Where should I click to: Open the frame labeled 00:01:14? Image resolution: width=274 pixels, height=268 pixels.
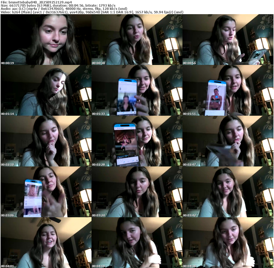46,90
